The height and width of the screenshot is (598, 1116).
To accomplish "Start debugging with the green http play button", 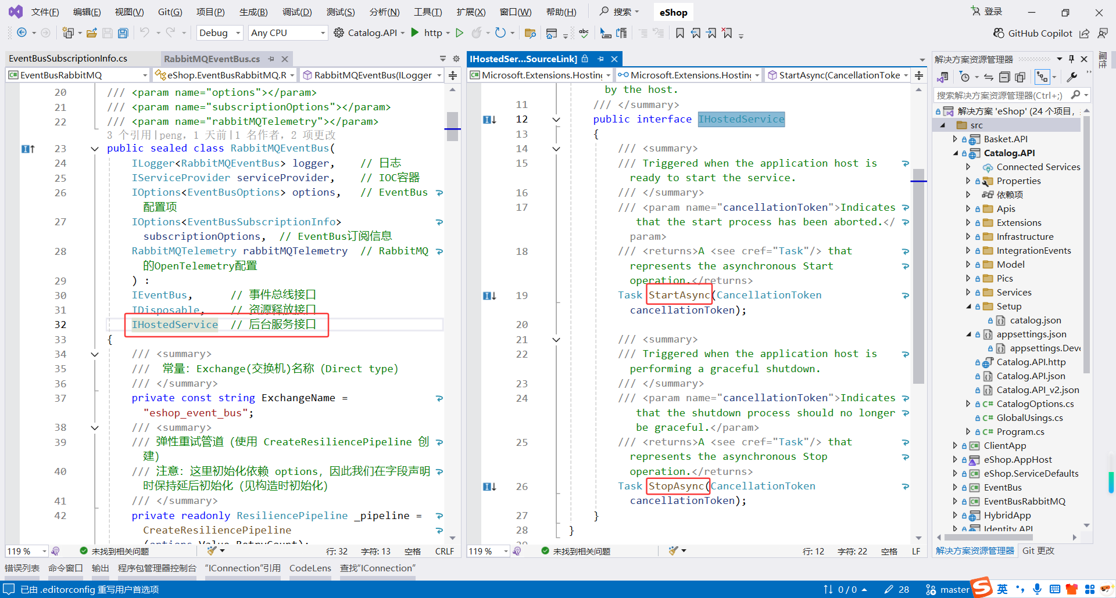I will click(415, 33).
